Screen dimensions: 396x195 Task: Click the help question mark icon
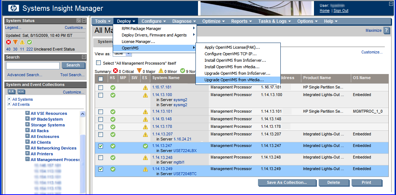[387, 30]
